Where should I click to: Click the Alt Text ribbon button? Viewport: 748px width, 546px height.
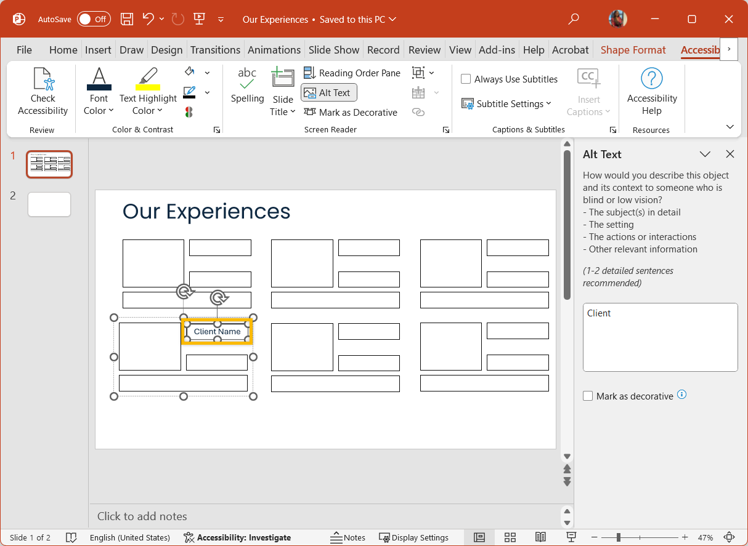tap(328, 92)
